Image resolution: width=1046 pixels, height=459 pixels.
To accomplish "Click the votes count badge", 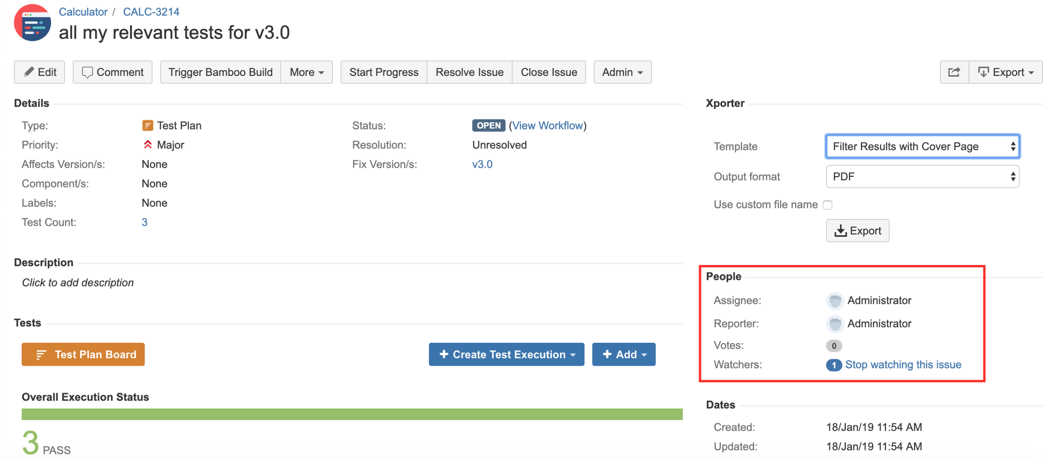I will (x=834, y=345).
